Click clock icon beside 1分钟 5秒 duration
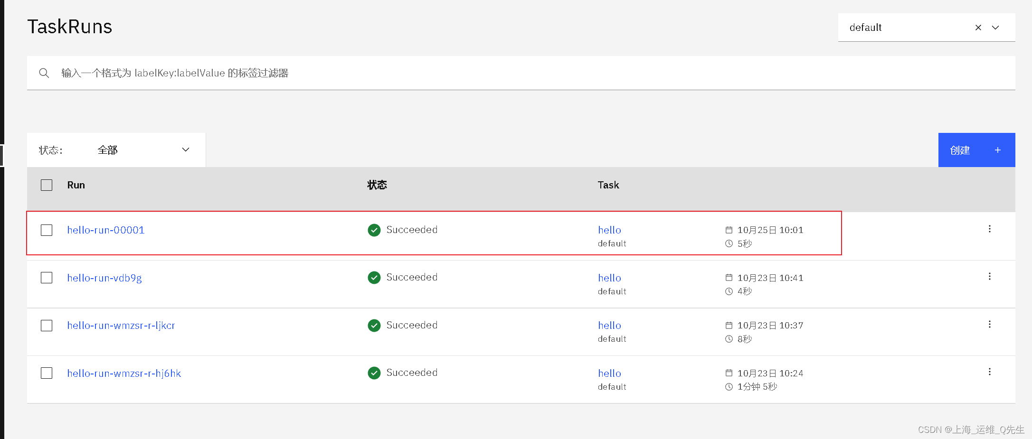1032x439 pixels. pos(729,387)
